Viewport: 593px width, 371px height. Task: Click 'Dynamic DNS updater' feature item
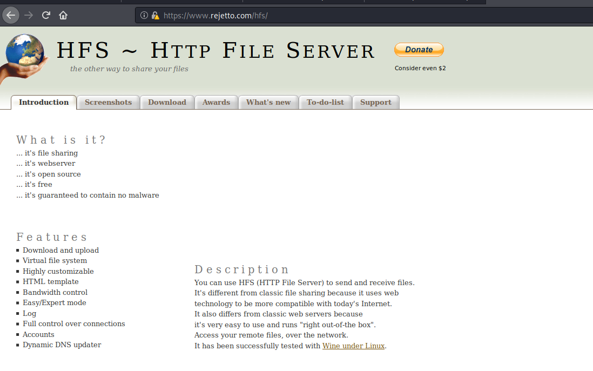click(x=62, y=345)
